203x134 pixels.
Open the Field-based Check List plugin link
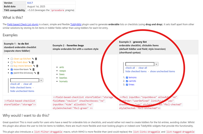click(23, 24)
